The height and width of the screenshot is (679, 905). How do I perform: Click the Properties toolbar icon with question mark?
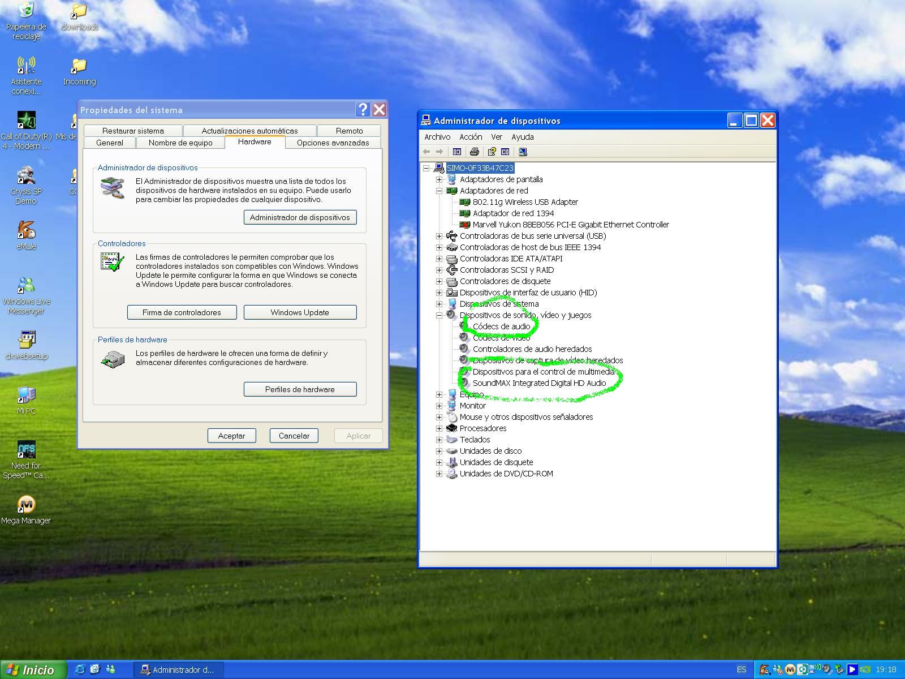[492, 152]
